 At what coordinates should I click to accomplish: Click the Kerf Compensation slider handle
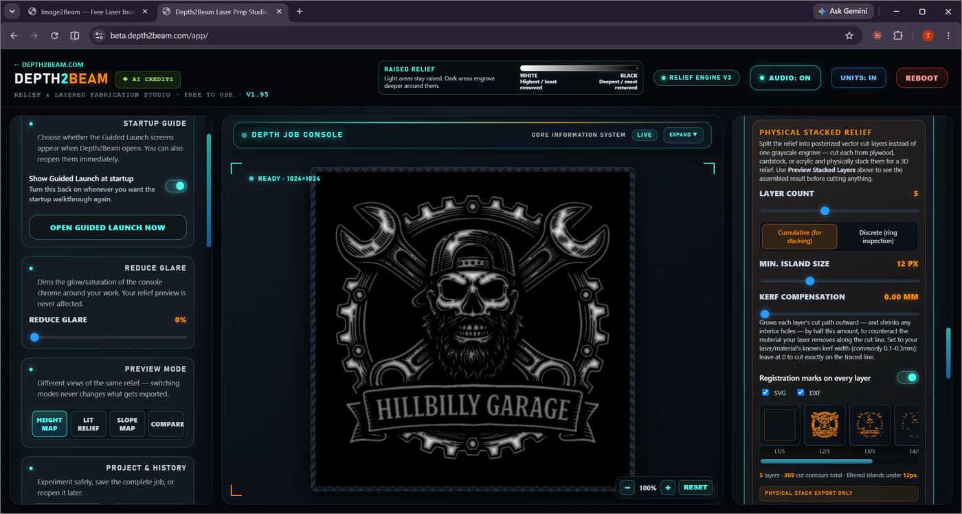tap(764, 314)
